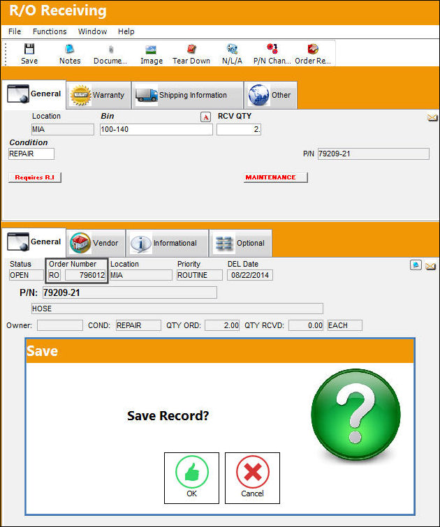The width and height of the screenshot is (440, 527).
Task: Open the Help menu
Action: (x=126, y=31)
